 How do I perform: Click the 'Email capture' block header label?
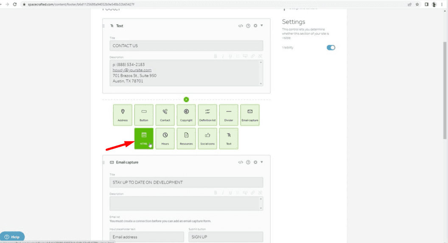point(127,162)
